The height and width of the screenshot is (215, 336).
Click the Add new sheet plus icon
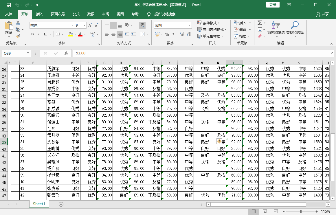pos(61,204)
